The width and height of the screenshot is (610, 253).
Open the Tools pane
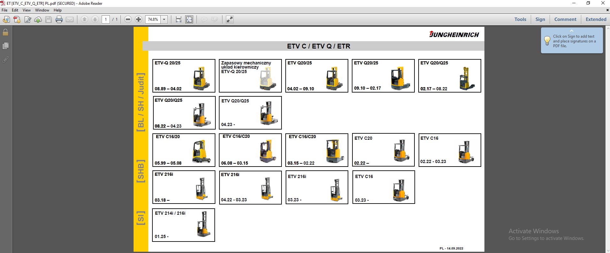tap(520, 19)
